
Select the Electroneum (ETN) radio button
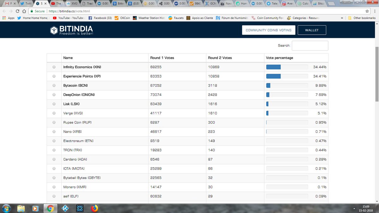point(54,141)
